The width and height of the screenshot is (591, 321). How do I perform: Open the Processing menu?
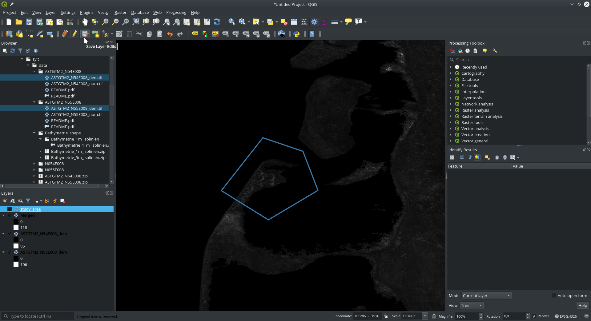(176, 12)
